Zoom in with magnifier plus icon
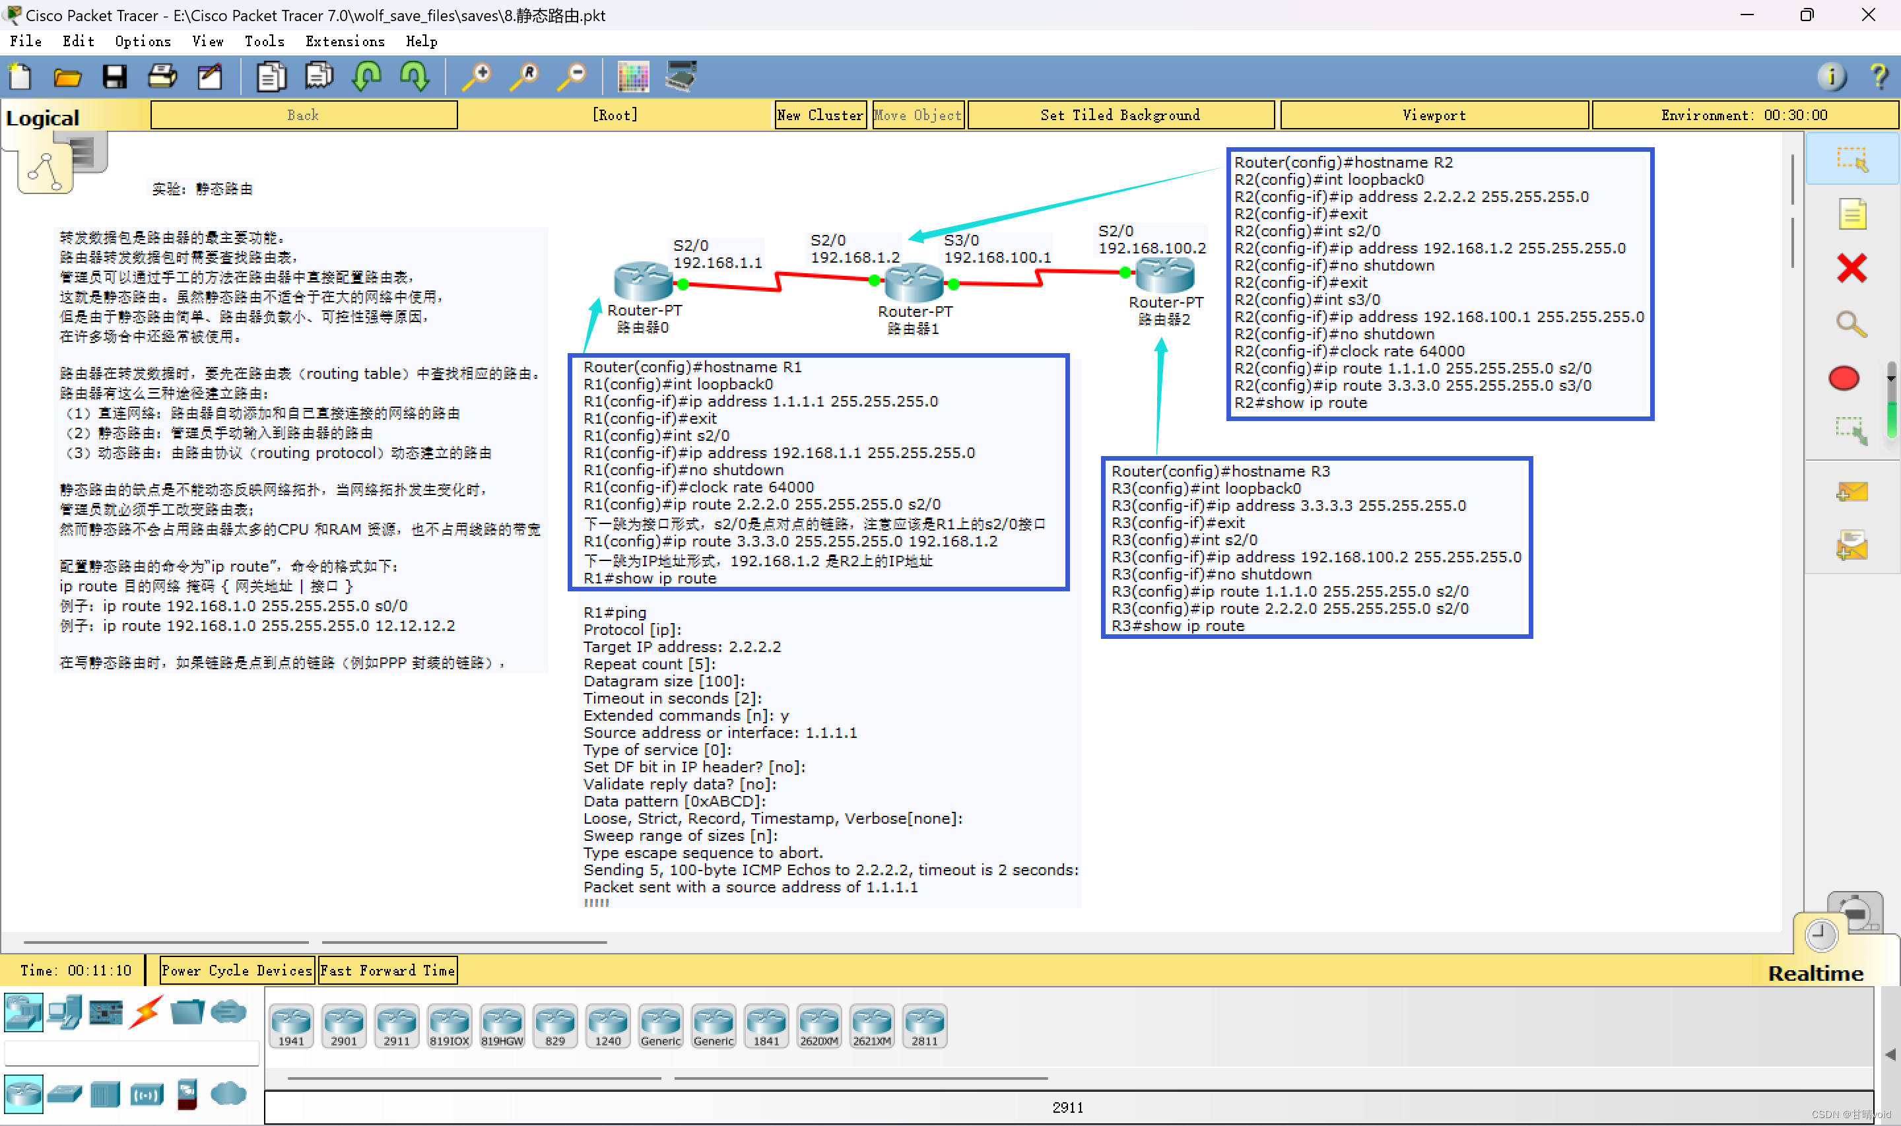Screen dimensions: 1901x1126 (477, 77)
